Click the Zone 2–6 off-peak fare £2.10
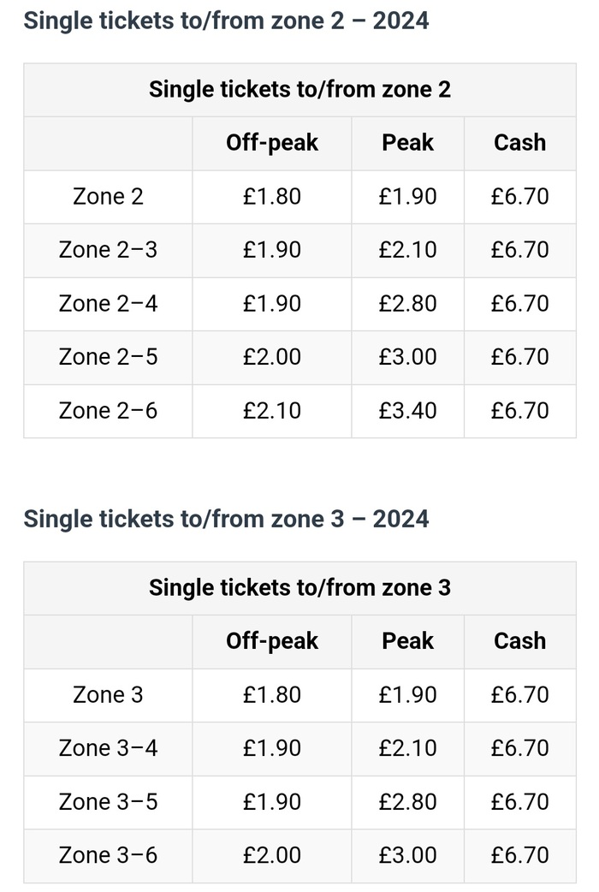 pyautogui.click(x=272, y=411)
